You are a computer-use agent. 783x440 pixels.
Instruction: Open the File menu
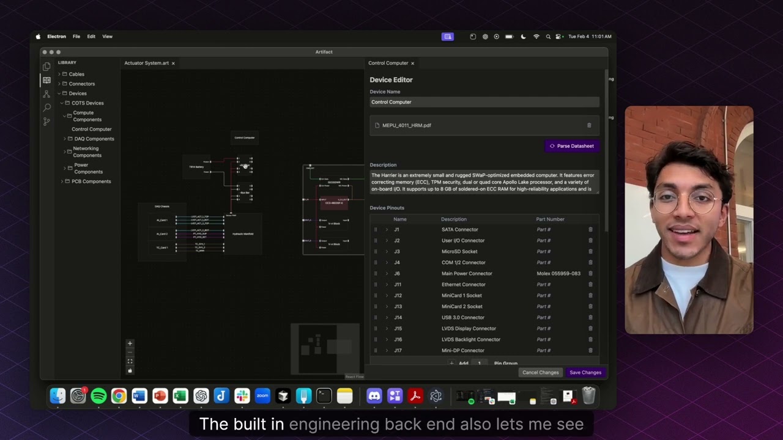(76, 37)
